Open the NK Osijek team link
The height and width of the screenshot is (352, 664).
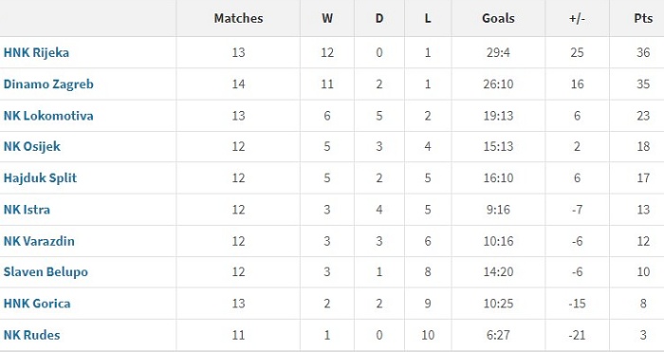tap(31, 146)
